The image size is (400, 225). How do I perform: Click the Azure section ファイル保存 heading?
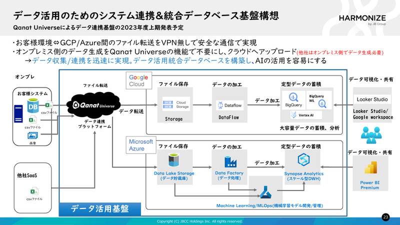click(x=173, y=146)
